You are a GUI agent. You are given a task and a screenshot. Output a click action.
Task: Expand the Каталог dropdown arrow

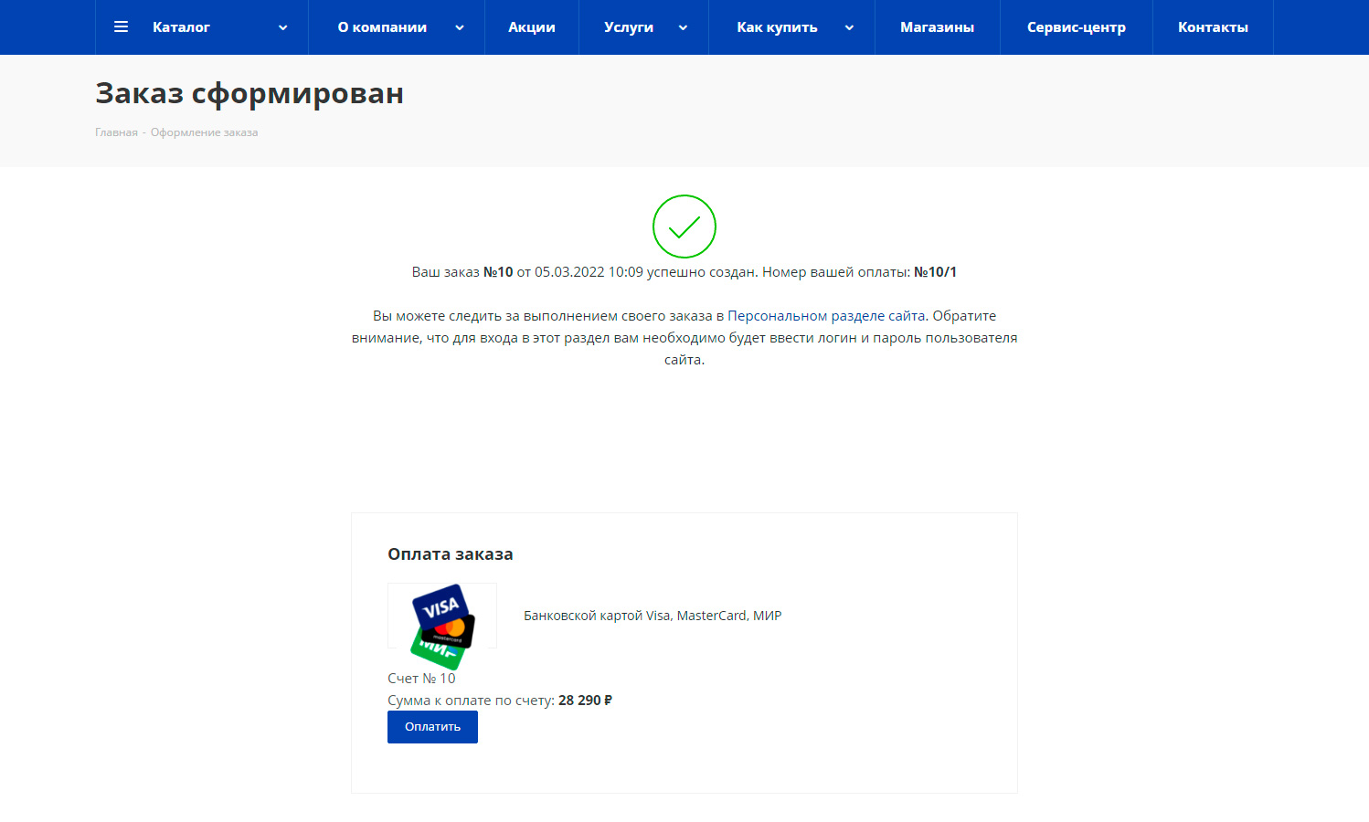point(283,27)
